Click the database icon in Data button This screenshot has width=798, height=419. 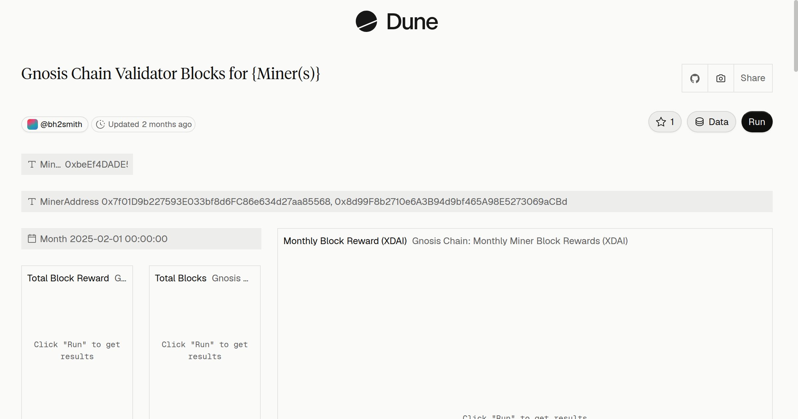coord(700,122)
